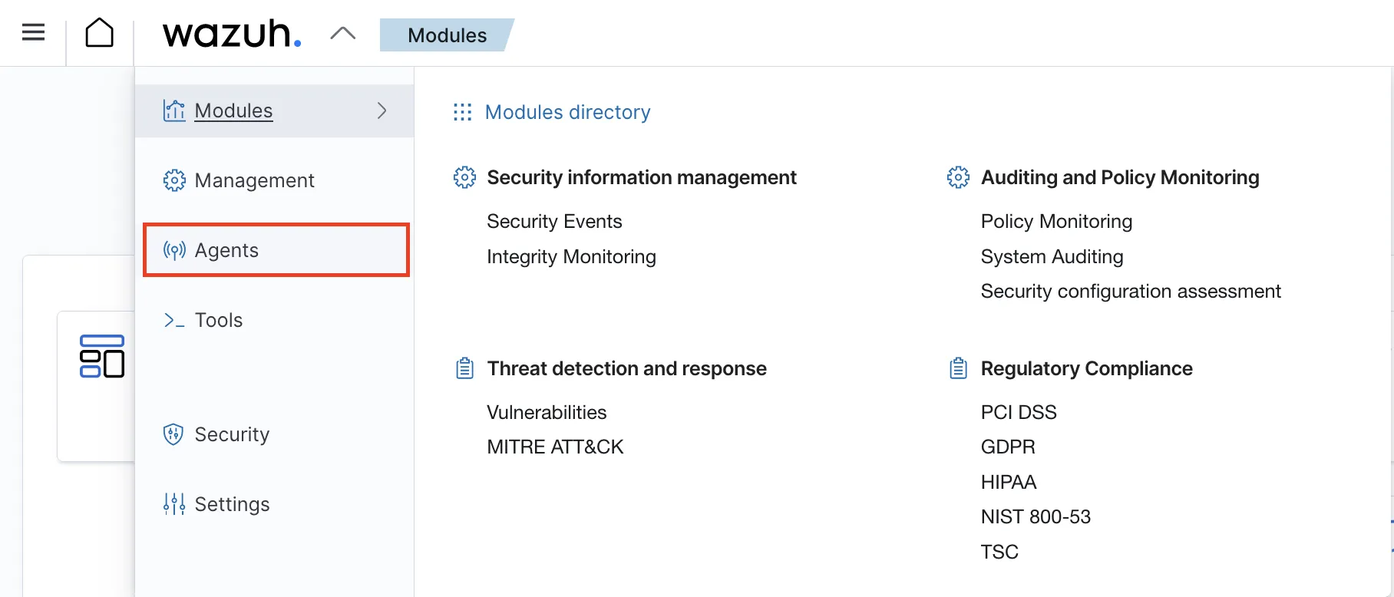The image size is (1394, 597).
Task: Collapse the Wazuh menu with the up chevron
Action: pyautogui.click(x=342, y=34)
